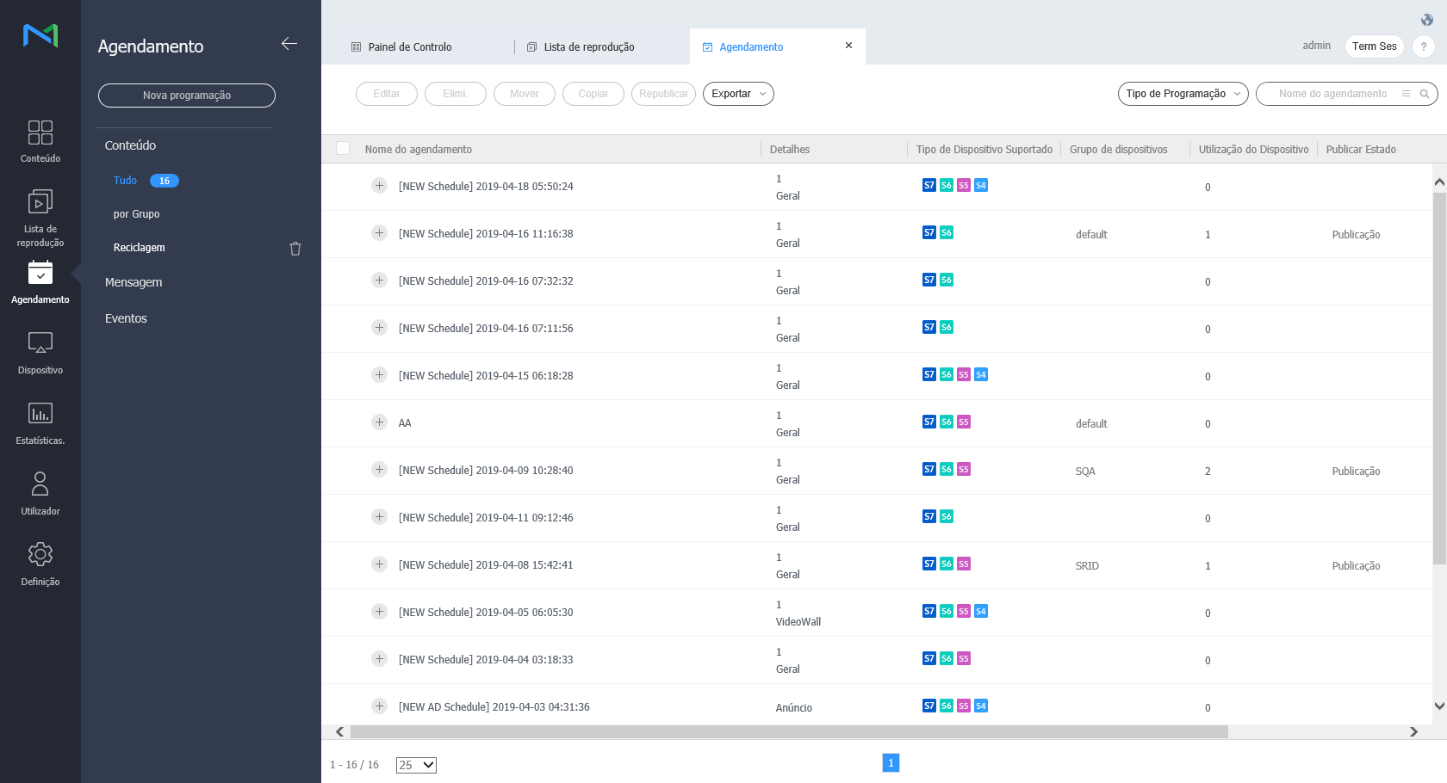
Task: Collapse the Agendamento panel with back arrow
Action: [289, 44]
